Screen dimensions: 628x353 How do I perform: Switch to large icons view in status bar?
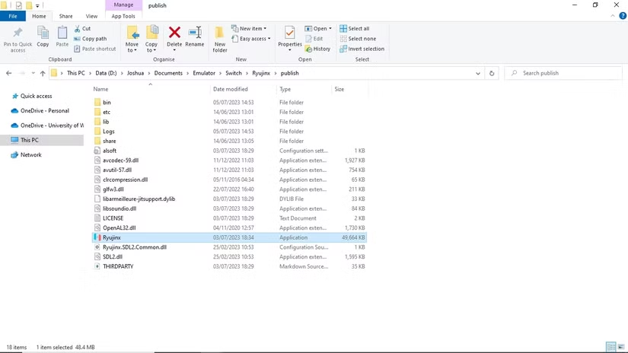click(x=620, y=347)
